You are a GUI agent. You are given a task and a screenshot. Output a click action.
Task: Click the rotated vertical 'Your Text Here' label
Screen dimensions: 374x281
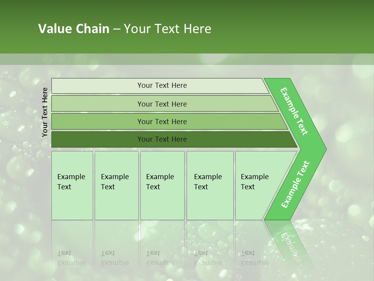tap(45, 112)
